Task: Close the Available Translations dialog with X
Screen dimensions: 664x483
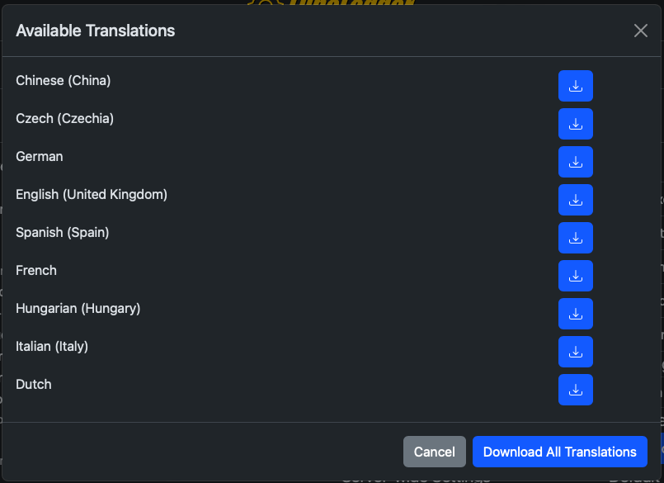Action: click(641, 31)
